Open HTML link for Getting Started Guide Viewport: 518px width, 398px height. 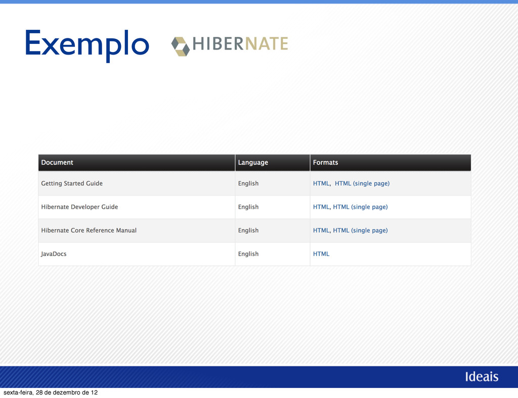[x=321, y=183]
